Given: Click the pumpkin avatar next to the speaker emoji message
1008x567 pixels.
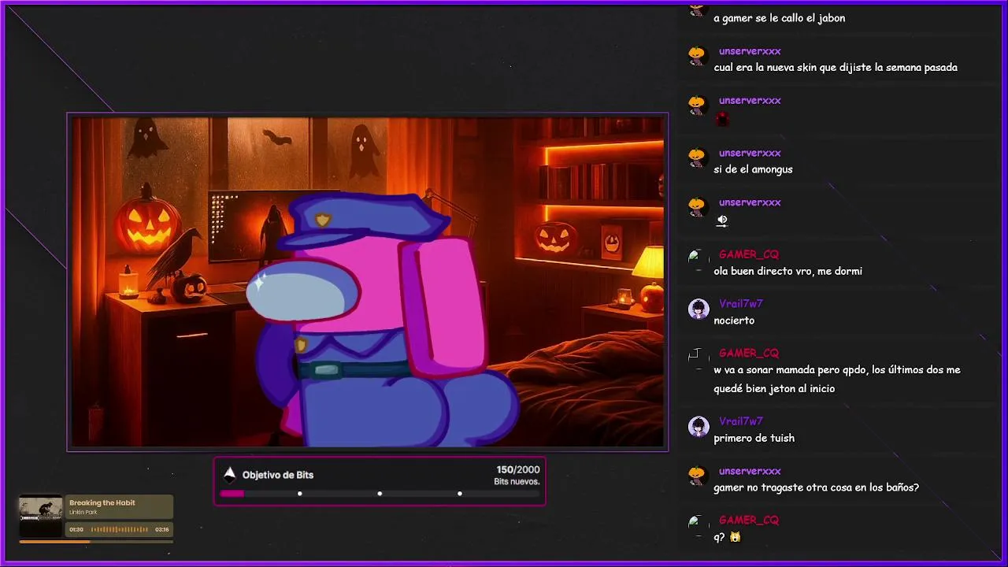Looking at the screenshot, I should tap(697, 206).
